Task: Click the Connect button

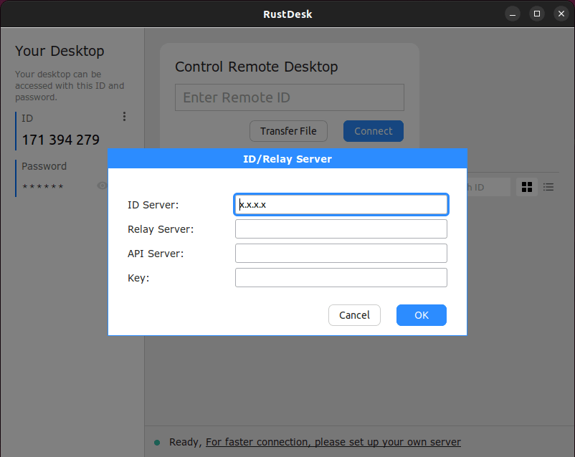Action: pos(374,131)
